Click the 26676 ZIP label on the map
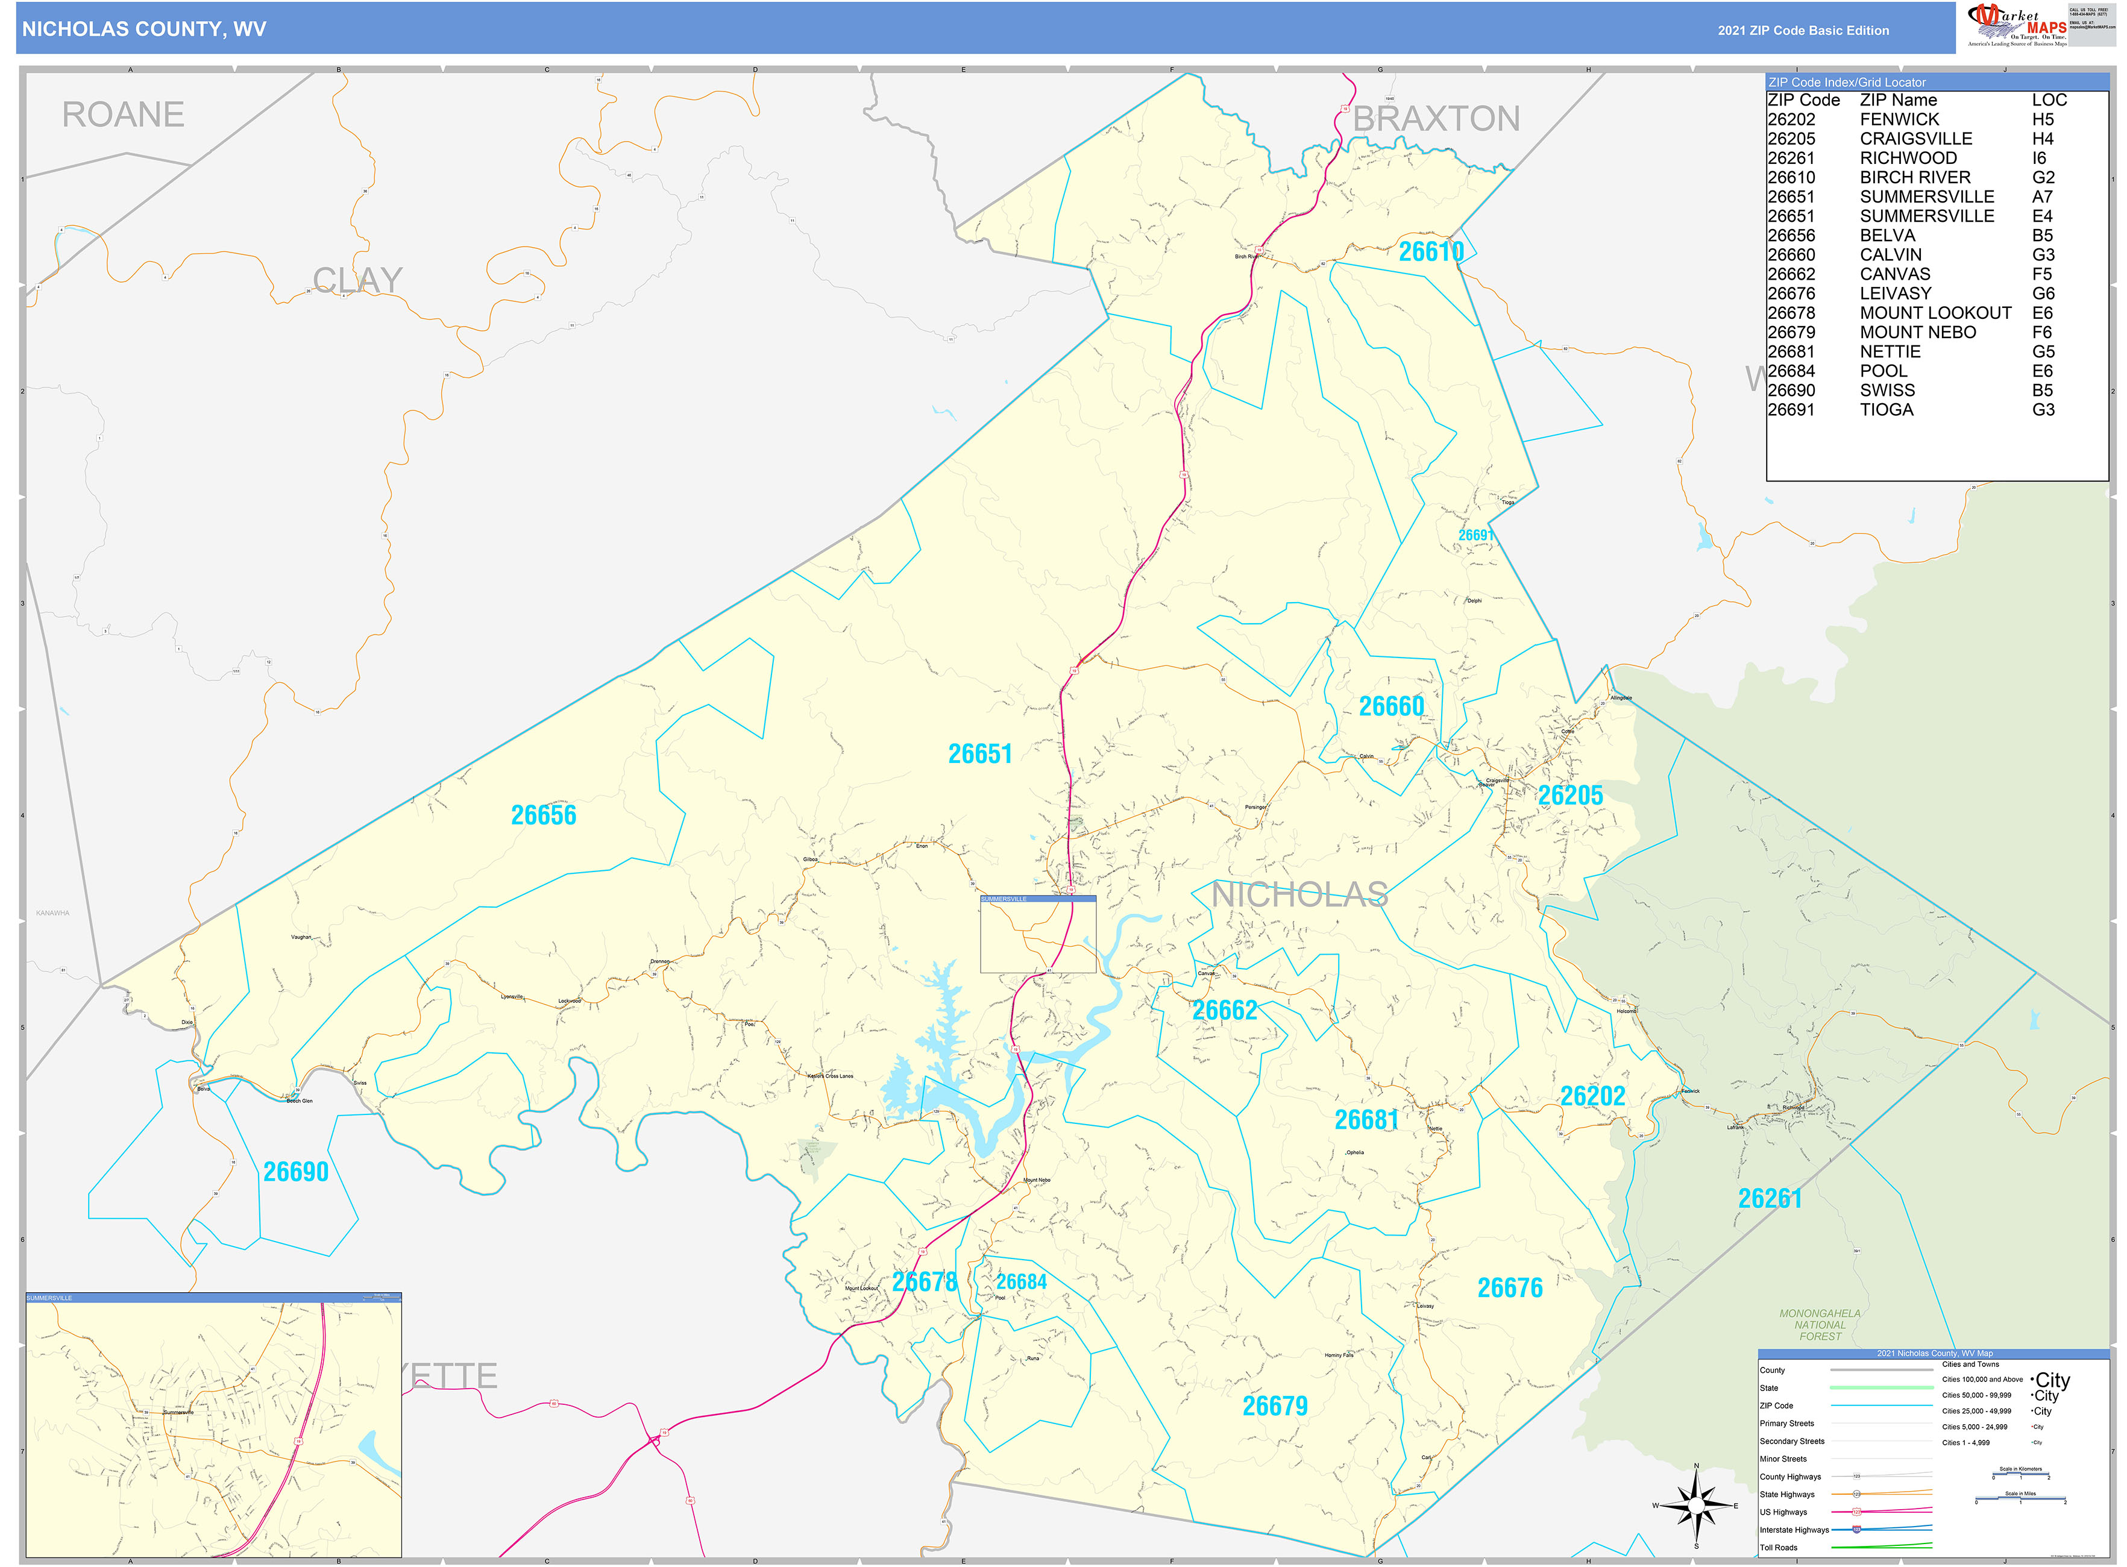 [x=1510, y=1287]
